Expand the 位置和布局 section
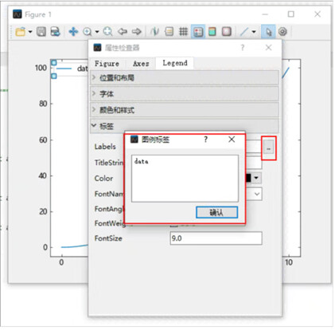Screen dimensions: 335x330 [x=185, y=78]
